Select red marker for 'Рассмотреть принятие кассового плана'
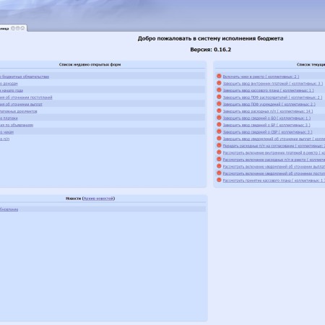The image size is (325, 325). pos(219,180)
